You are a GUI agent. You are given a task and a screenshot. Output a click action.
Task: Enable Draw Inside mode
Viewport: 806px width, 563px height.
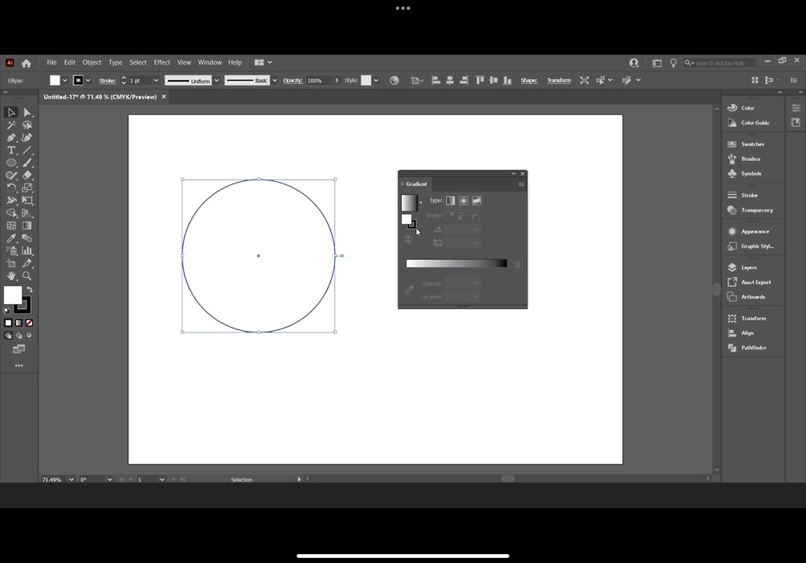(29, 336)
